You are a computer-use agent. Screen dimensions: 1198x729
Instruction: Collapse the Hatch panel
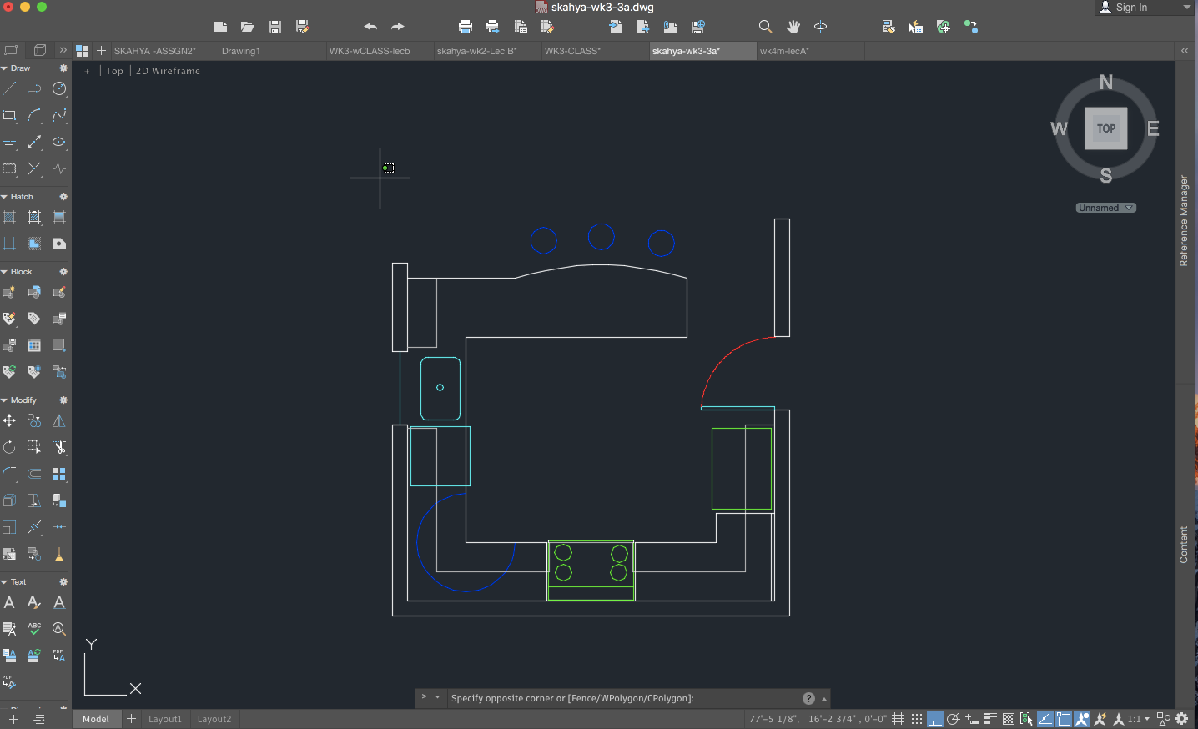tap(4, 197)
